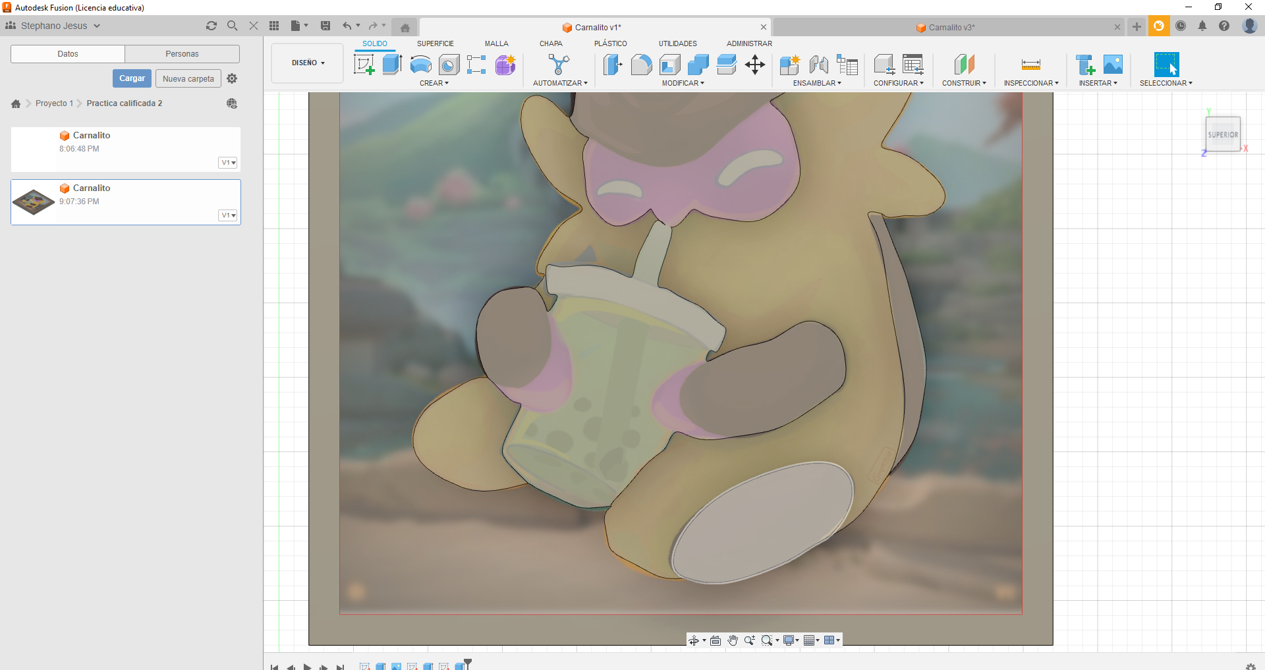The height and width of the screenshot is (670, 1265).
Task: Switch to the SUPERFICIE tab
Action: pos(435,43)
